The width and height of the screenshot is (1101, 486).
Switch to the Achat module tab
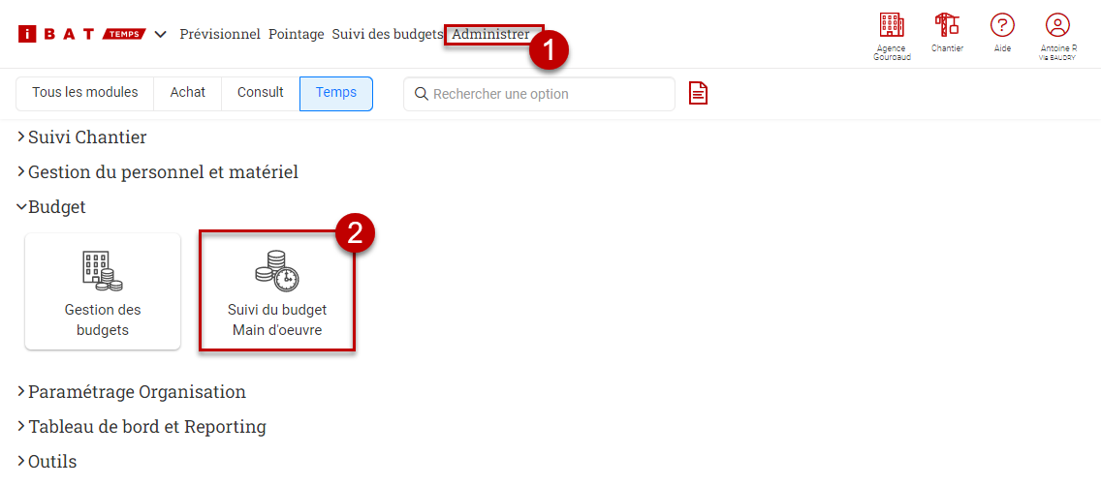188,93
